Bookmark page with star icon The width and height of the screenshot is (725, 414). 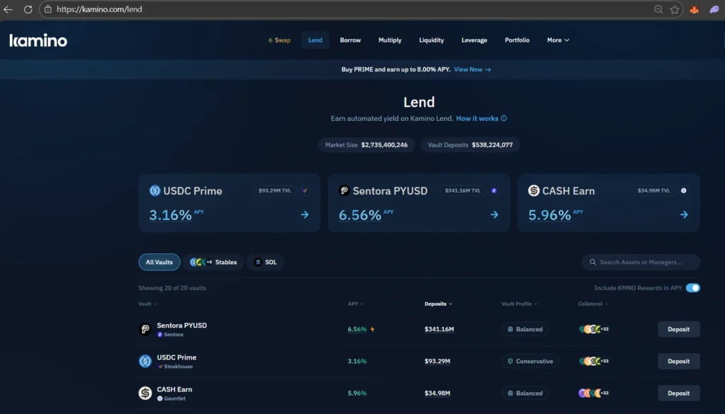click(675, 9)
